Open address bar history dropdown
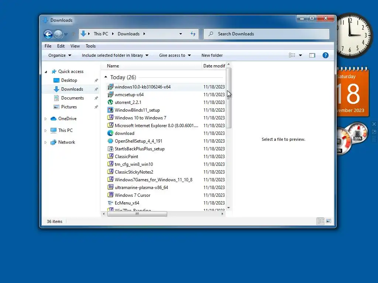Screen dimensions: 378x283 click(x=181, y=34)
